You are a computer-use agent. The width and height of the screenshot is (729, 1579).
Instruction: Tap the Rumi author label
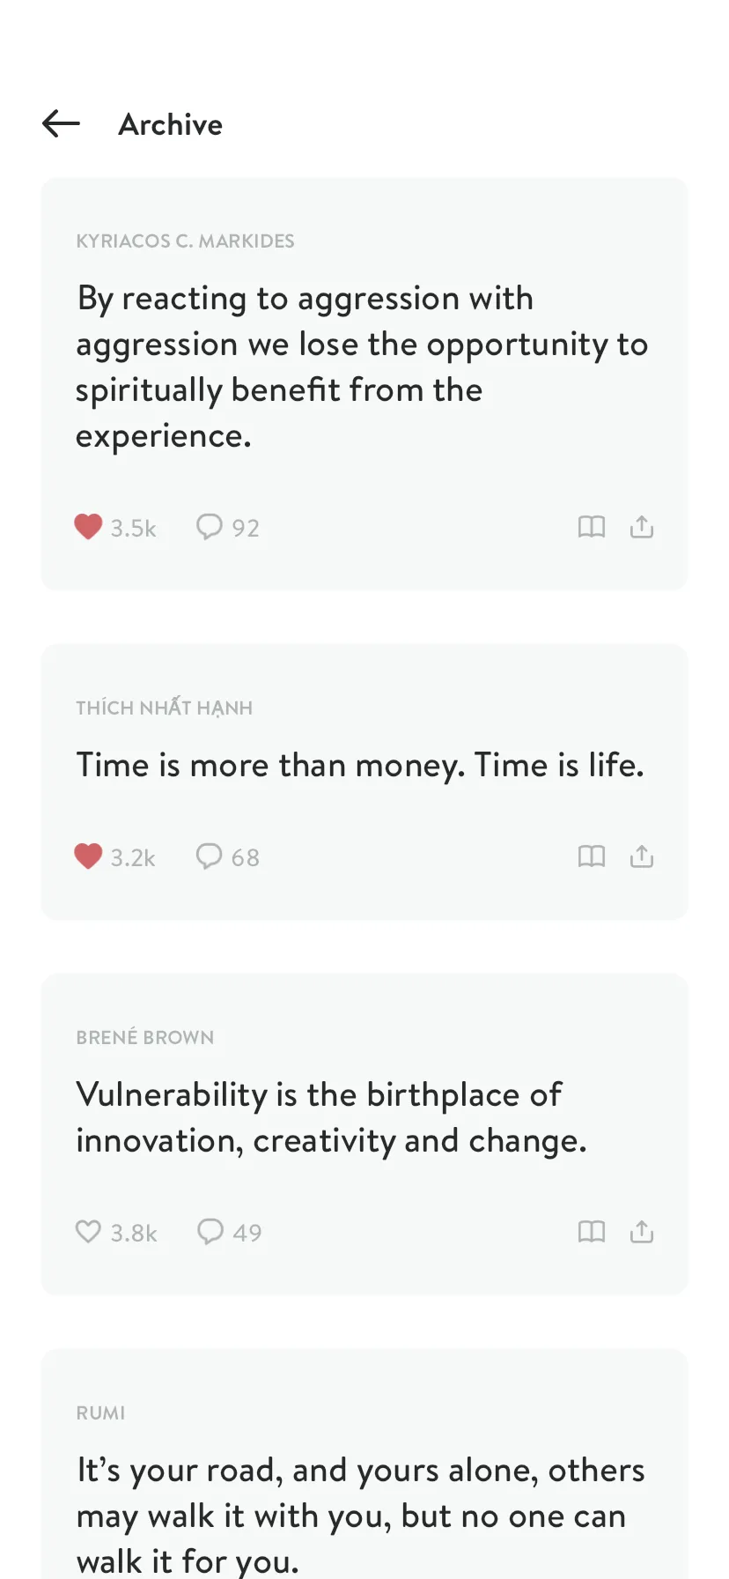pyautogui.click(x=100, y=1412)
